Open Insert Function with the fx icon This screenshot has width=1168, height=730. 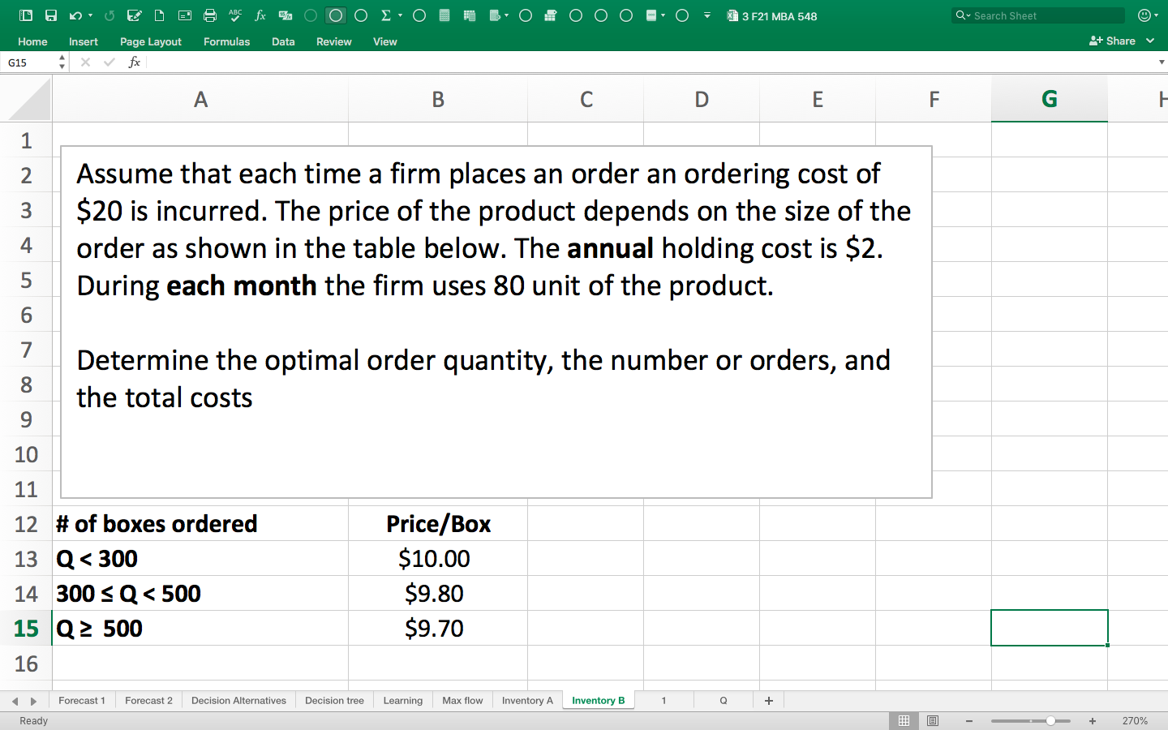(x=260, y=15)
